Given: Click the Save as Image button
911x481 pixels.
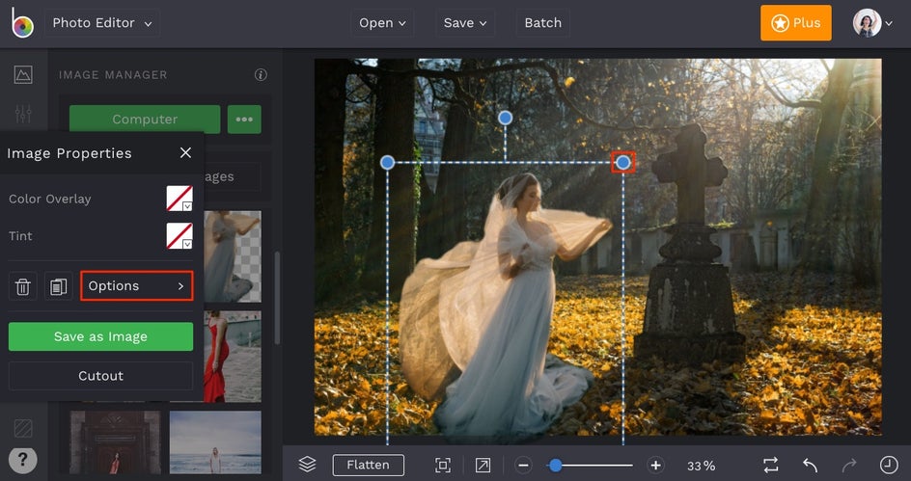Looking at the screenshot, I should point(100,336).
